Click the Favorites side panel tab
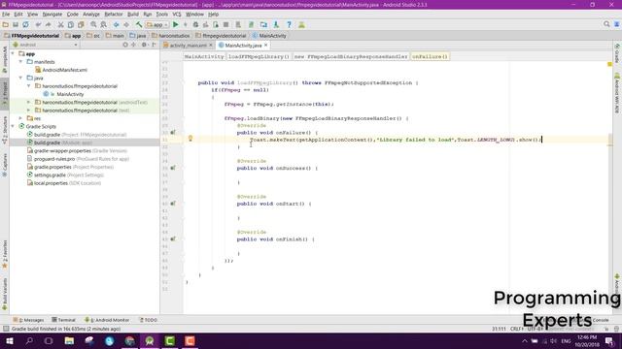The width and height of the screenshot is (622, 349). pos(5,254)
